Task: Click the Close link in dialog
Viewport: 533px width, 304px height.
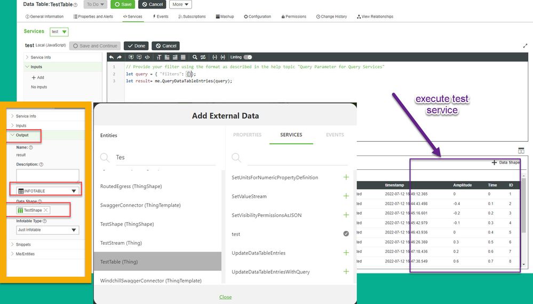Action: click(225, 297)
